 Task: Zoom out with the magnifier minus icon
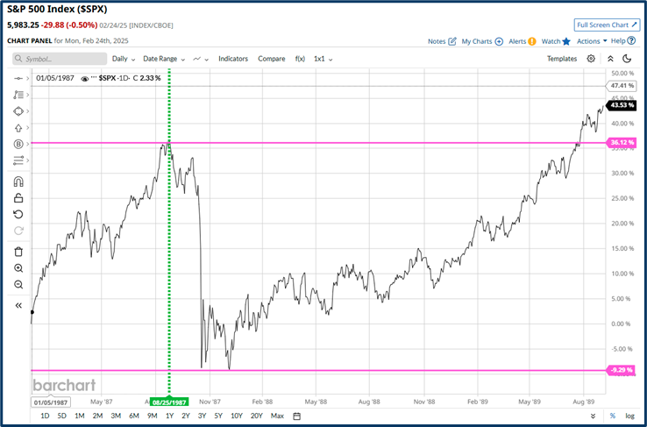(18, 285)
